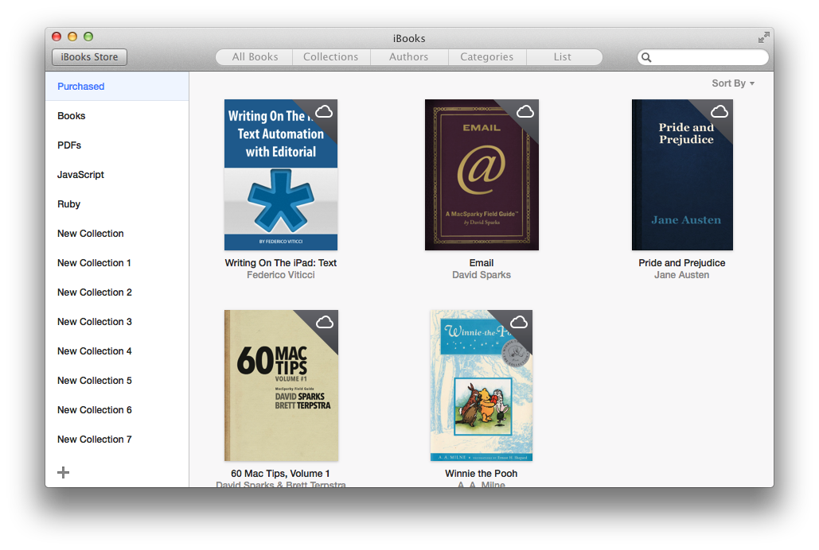
Task: Open the Email book cover
Action: 482,175
